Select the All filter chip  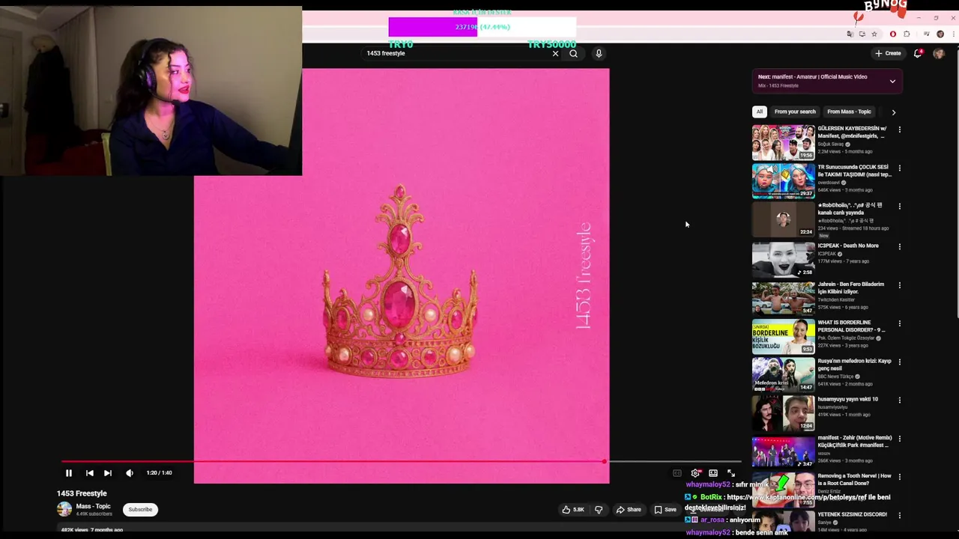(759, 112)
